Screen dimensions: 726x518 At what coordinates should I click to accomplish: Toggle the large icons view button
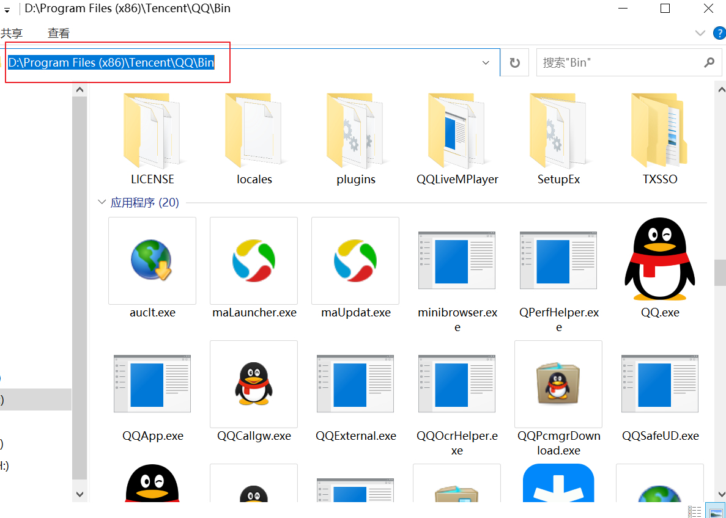coord(715,511)
